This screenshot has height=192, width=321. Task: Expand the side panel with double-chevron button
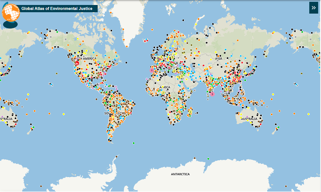313,8
